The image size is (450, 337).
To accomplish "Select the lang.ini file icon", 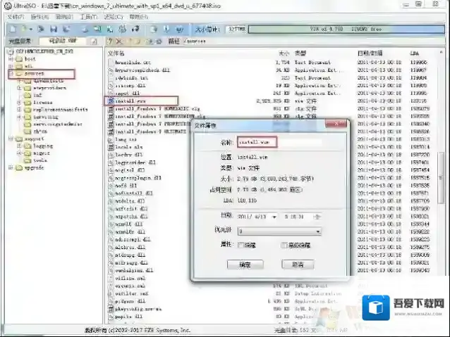I will [x=110, y=140].
